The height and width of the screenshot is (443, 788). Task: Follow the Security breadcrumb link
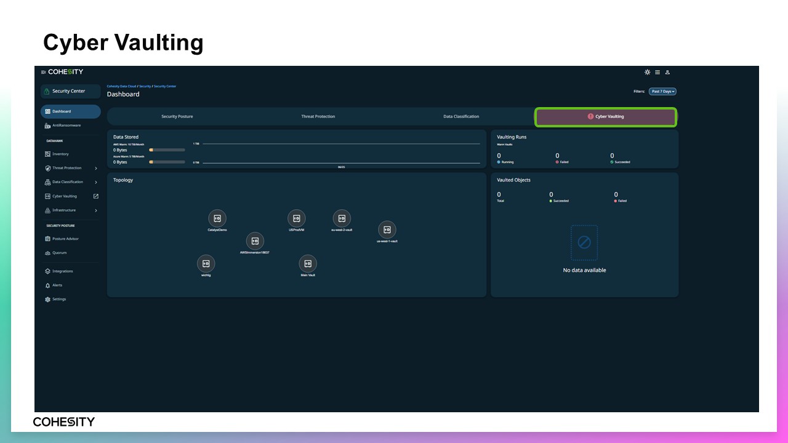tap(145, 87)
